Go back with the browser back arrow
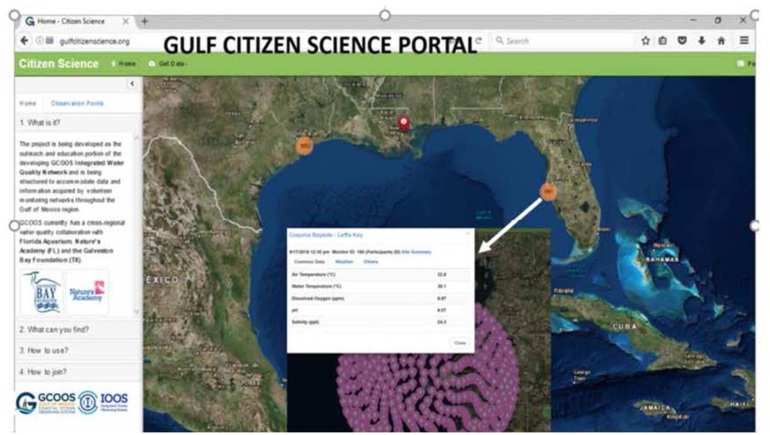The width and height of the screenshot is (770, 435). (24, 41)
